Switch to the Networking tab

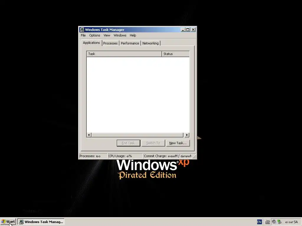click(x=151, y=43)
